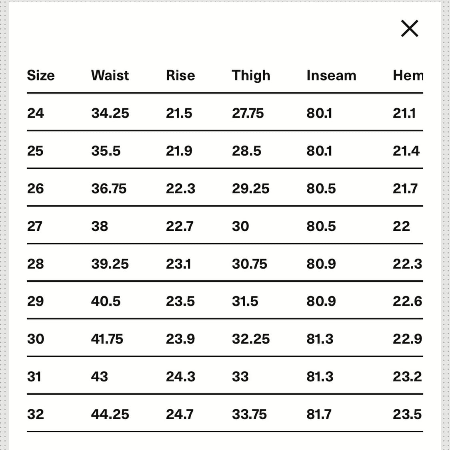Close the size chart with X icon
Image resolution: width=450 pixels, height=450 pixels.
pos(410,28)
